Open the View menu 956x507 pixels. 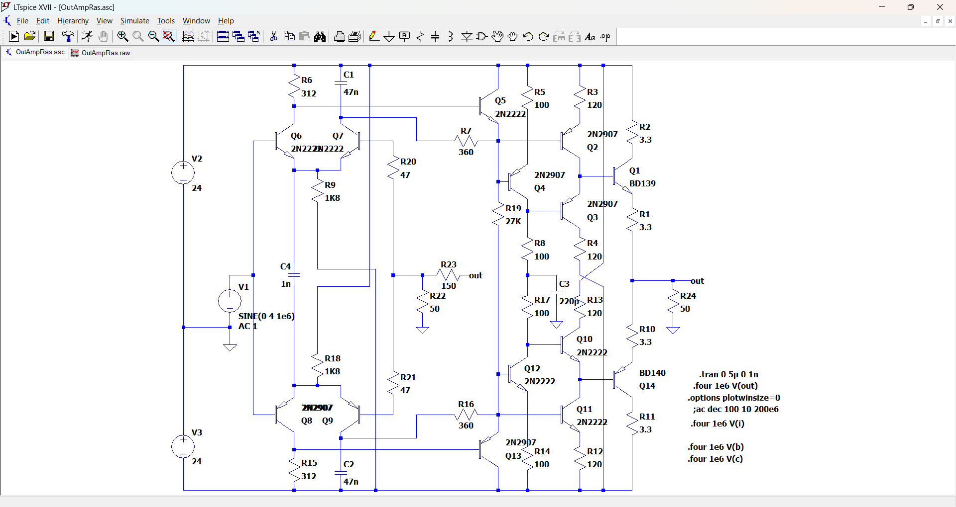105,21
